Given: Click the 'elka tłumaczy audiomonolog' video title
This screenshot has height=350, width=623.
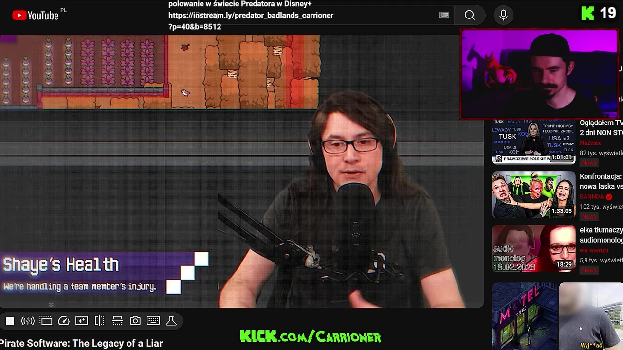Looking at the screenshot, I should pos(601,235).
